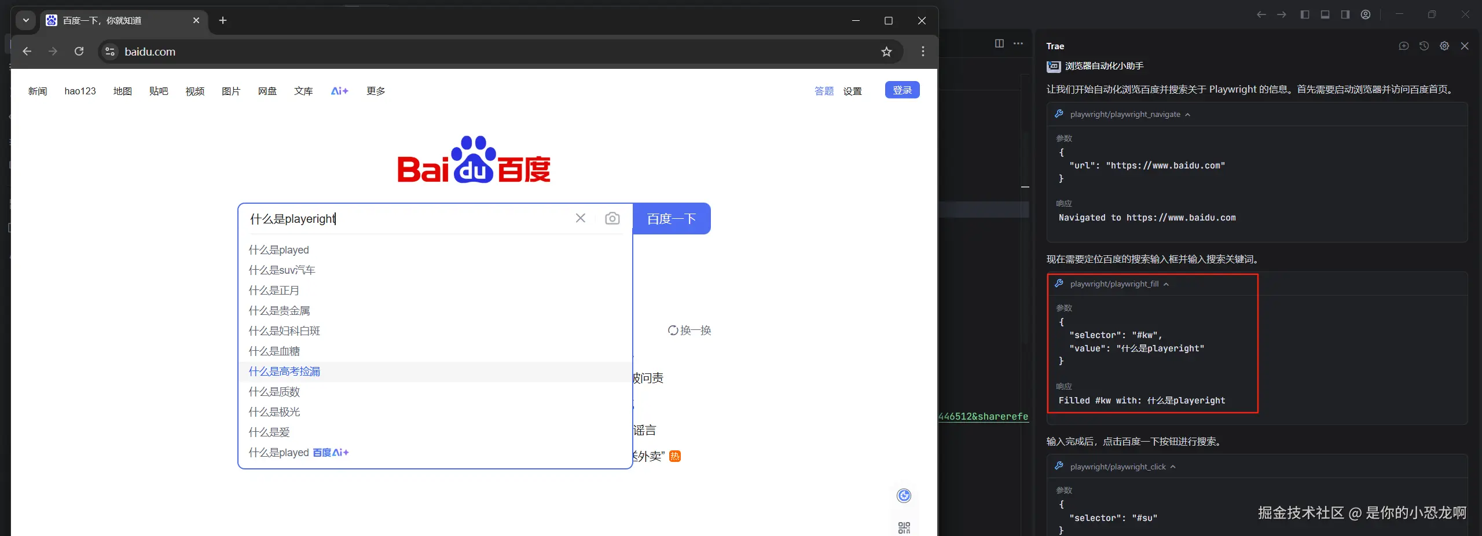Focus the Baidu search input field
Viewport: 1482px width, 536px height.
coord(408,219)
